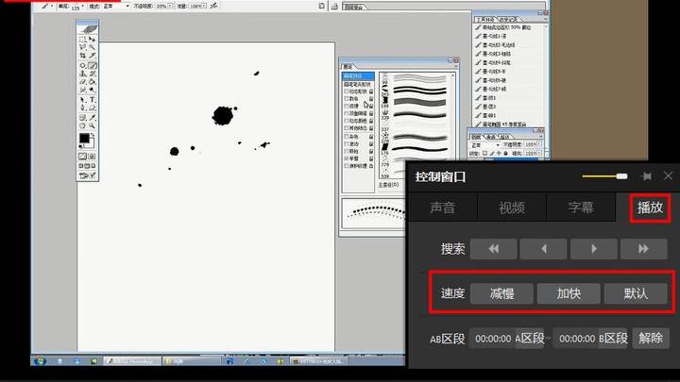Select the Type (T) tool

[x=92, y=99]
